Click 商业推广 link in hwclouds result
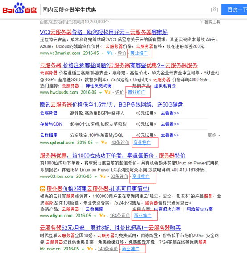This screenshot has width=247, height=254. pyautogui.click(x=136, y=92)
